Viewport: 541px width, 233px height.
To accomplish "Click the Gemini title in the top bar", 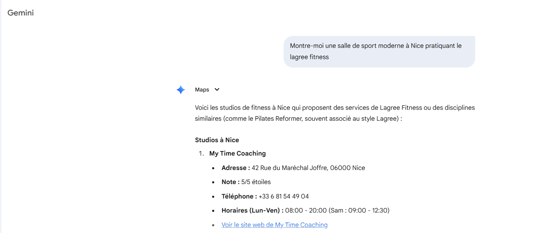I will tap(20, 13).
